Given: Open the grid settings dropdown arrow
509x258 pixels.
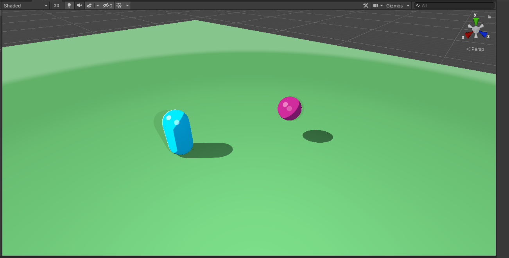Looking at the screenshot, I should 127,5.
